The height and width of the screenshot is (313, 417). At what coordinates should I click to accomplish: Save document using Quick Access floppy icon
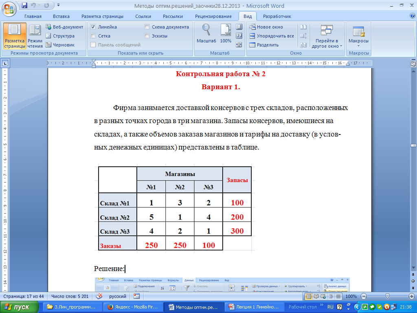click(x=24, y=5)
